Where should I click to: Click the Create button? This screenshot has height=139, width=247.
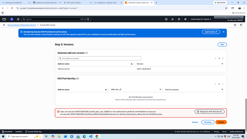pos(221,122)
